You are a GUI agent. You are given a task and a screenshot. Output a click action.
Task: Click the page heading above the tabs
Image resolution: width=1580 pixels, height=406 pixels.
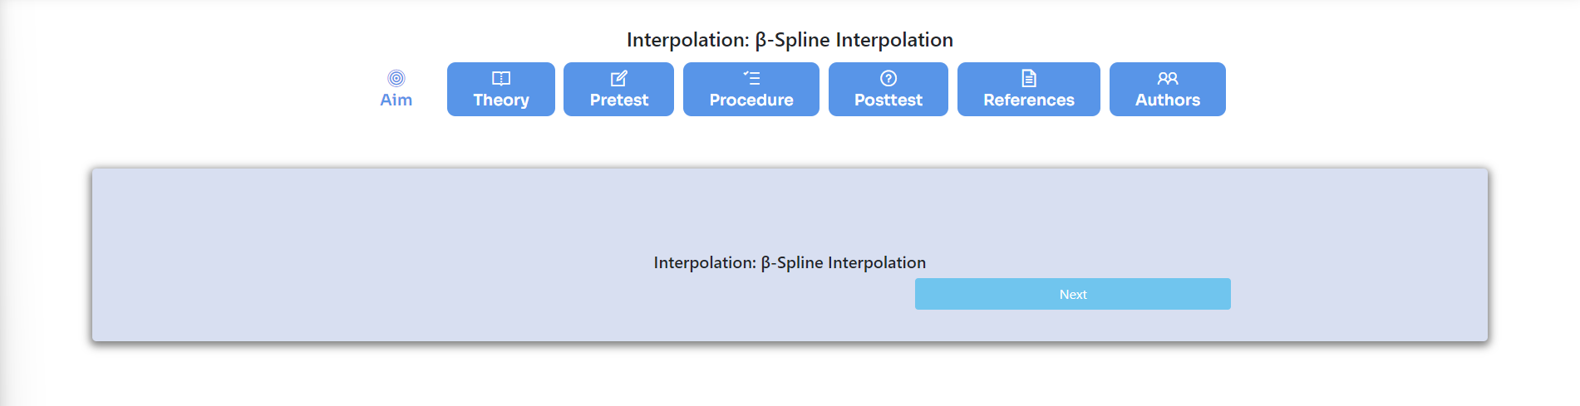click(790, 40)
